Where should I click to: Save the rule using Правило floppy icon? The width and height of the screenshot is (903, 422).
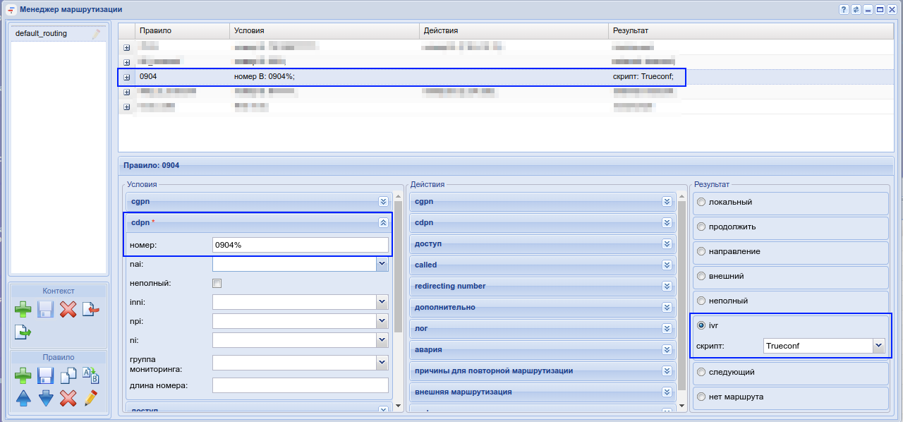[46, 375]
